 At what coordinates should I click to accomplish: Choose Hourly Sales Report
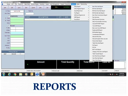[97, 41]
